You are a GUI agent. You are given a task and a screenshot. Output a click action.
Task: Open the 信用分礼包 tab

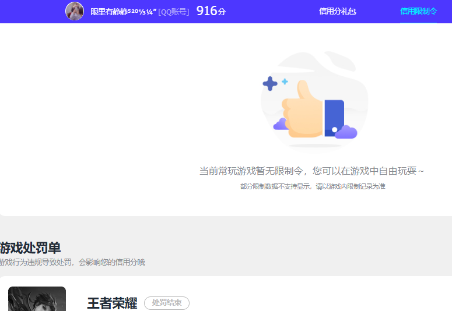pyautogui.click(x=338, y=12)
